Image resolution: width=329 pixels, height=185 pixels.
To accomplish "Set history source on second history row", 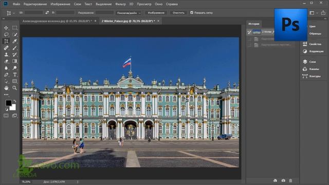I will pyautogui.click(x=249, y=39).
